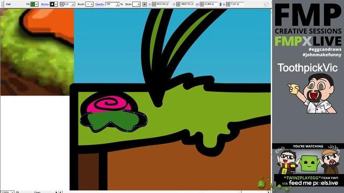Screen dimensions: 344x193
Task: Open the Stroke color dropdown arrow
Action: [x=56, y=4]
